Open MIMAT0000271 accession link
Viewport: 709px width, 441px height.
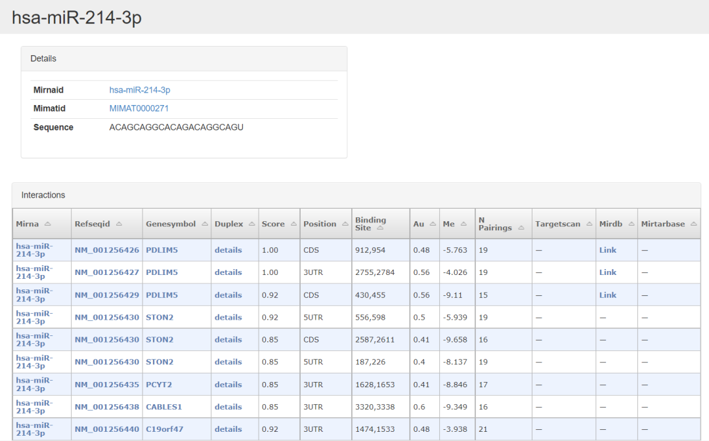click(139, 108)
